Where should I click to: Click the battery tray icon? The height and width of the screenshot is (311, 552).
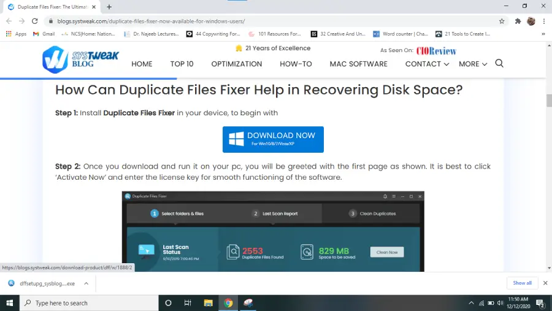click(491, 303)
